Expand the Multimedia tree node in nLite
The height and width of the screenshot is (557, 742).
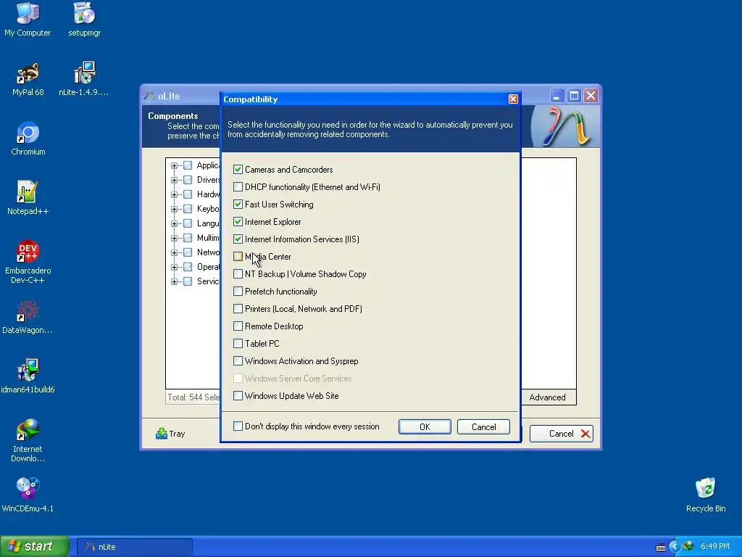coord(174,238)
